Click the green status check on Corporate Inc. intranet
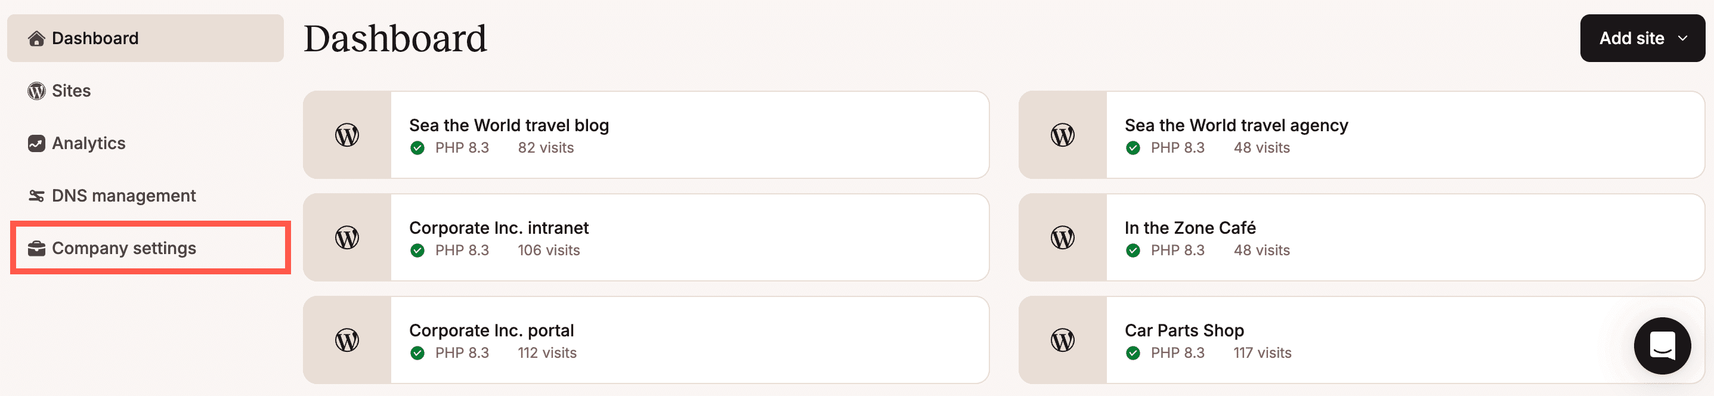 (x=418, y=250)
